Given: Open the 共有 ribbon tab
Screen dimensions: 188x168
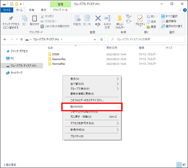Looking at the screenshot, I should 32,10.
